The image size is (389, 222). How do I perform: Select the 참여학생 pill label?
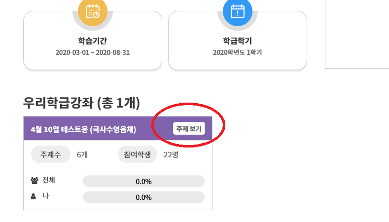[138, 154]
